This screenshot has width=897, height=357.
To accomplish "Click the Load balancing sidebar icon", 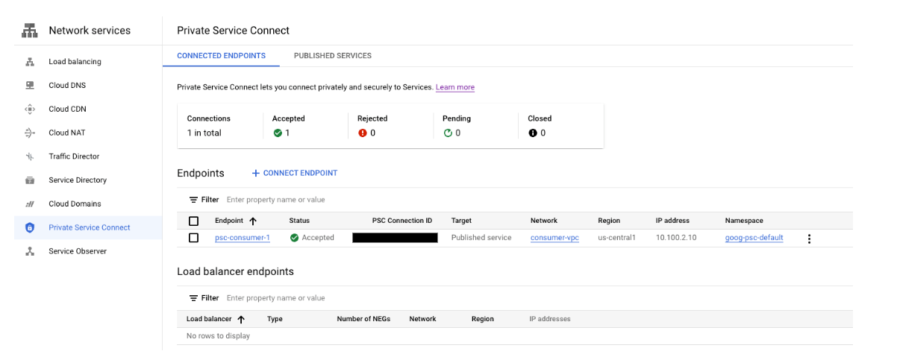I will (30, 62).
